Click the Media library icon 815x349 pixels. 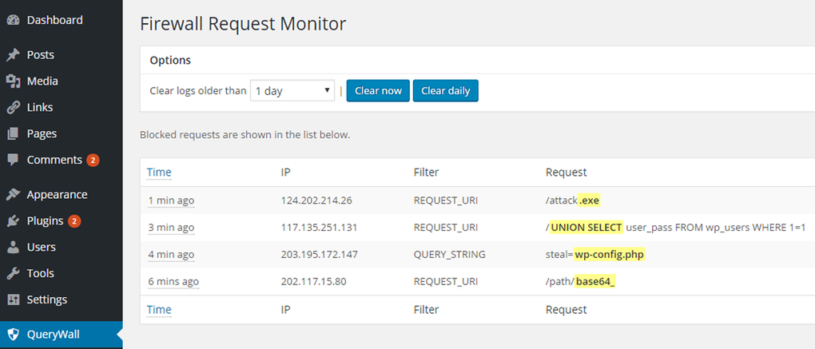(x=13, y=81)
